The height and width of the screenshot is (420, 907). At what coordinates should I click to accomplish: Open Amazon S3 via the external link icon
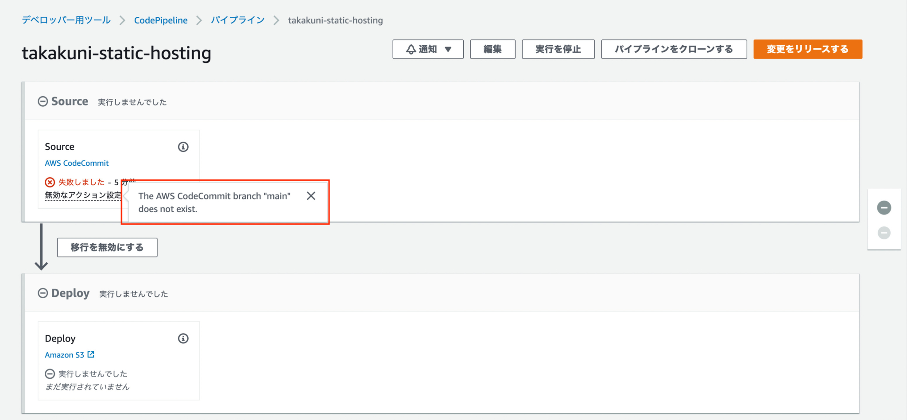click(91, 354)
